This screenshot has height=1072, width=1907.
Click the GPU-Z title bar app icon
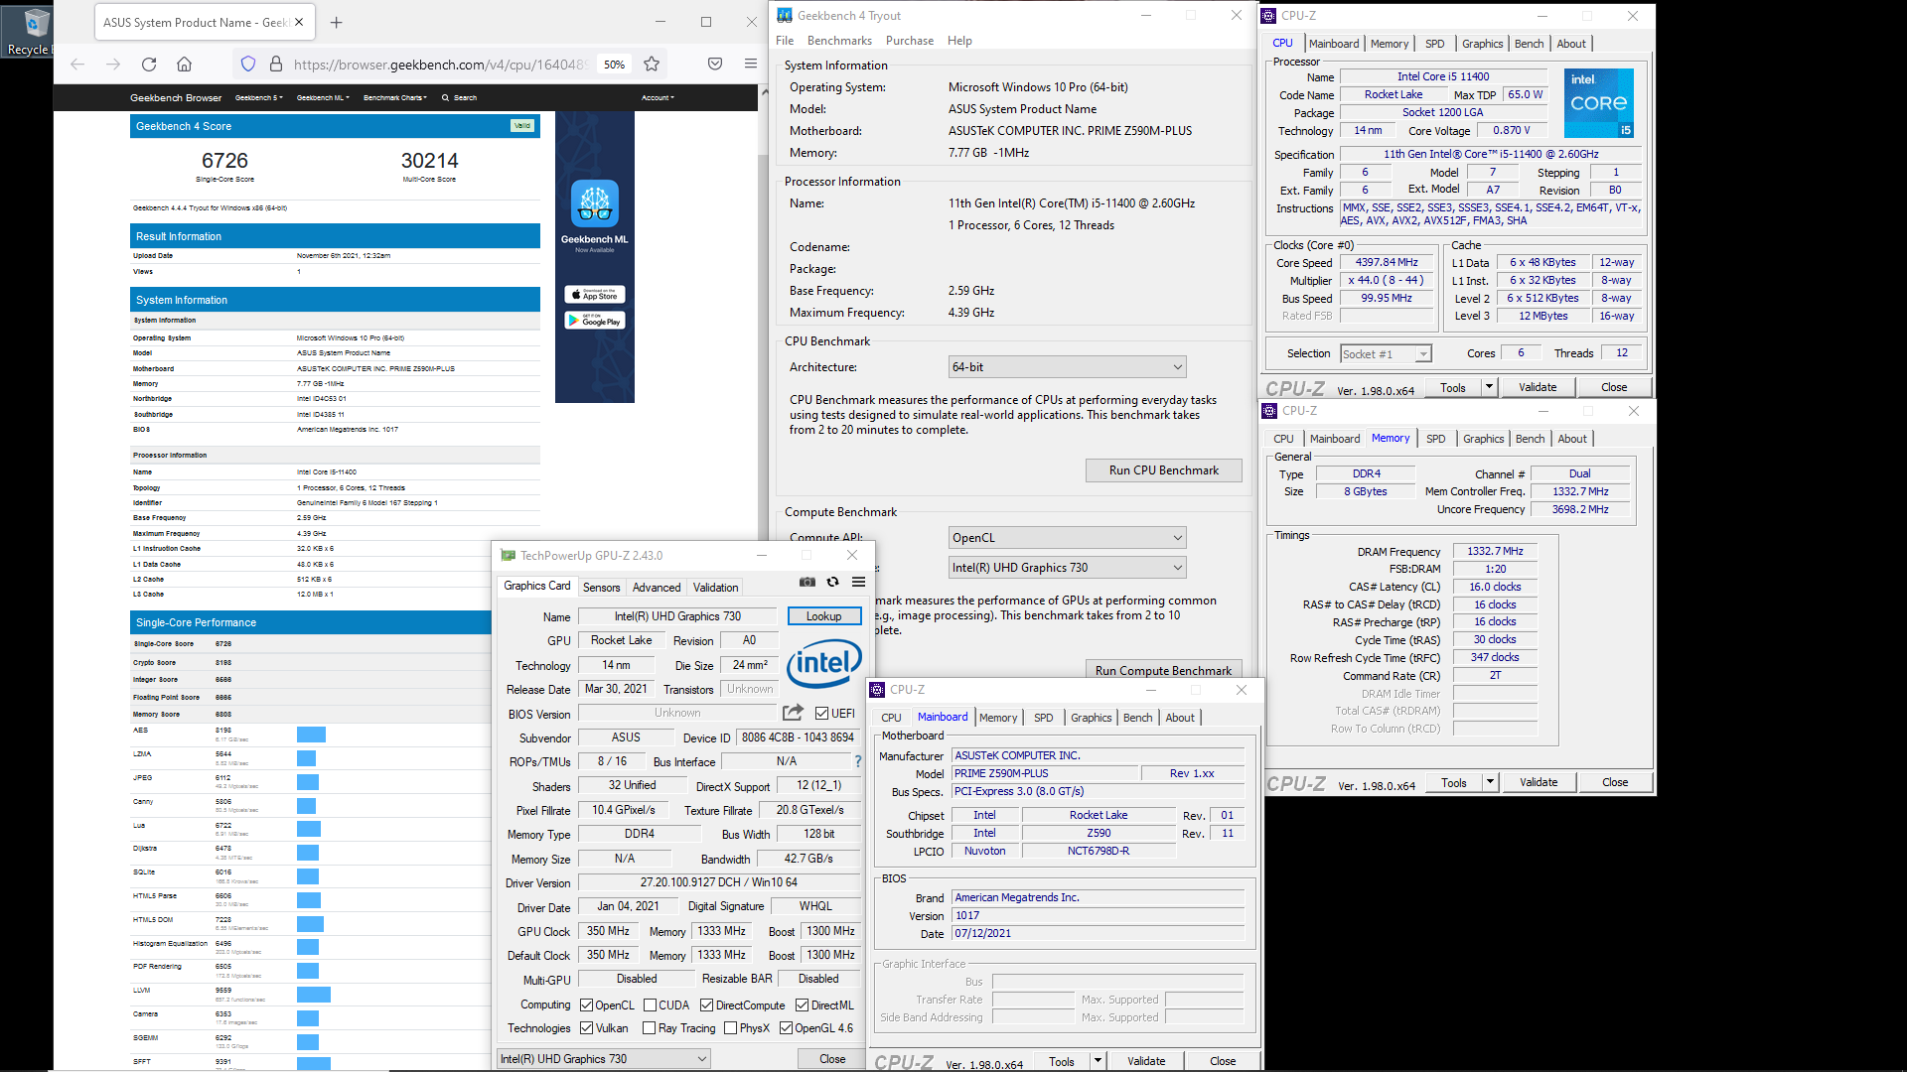coord(509,556)
